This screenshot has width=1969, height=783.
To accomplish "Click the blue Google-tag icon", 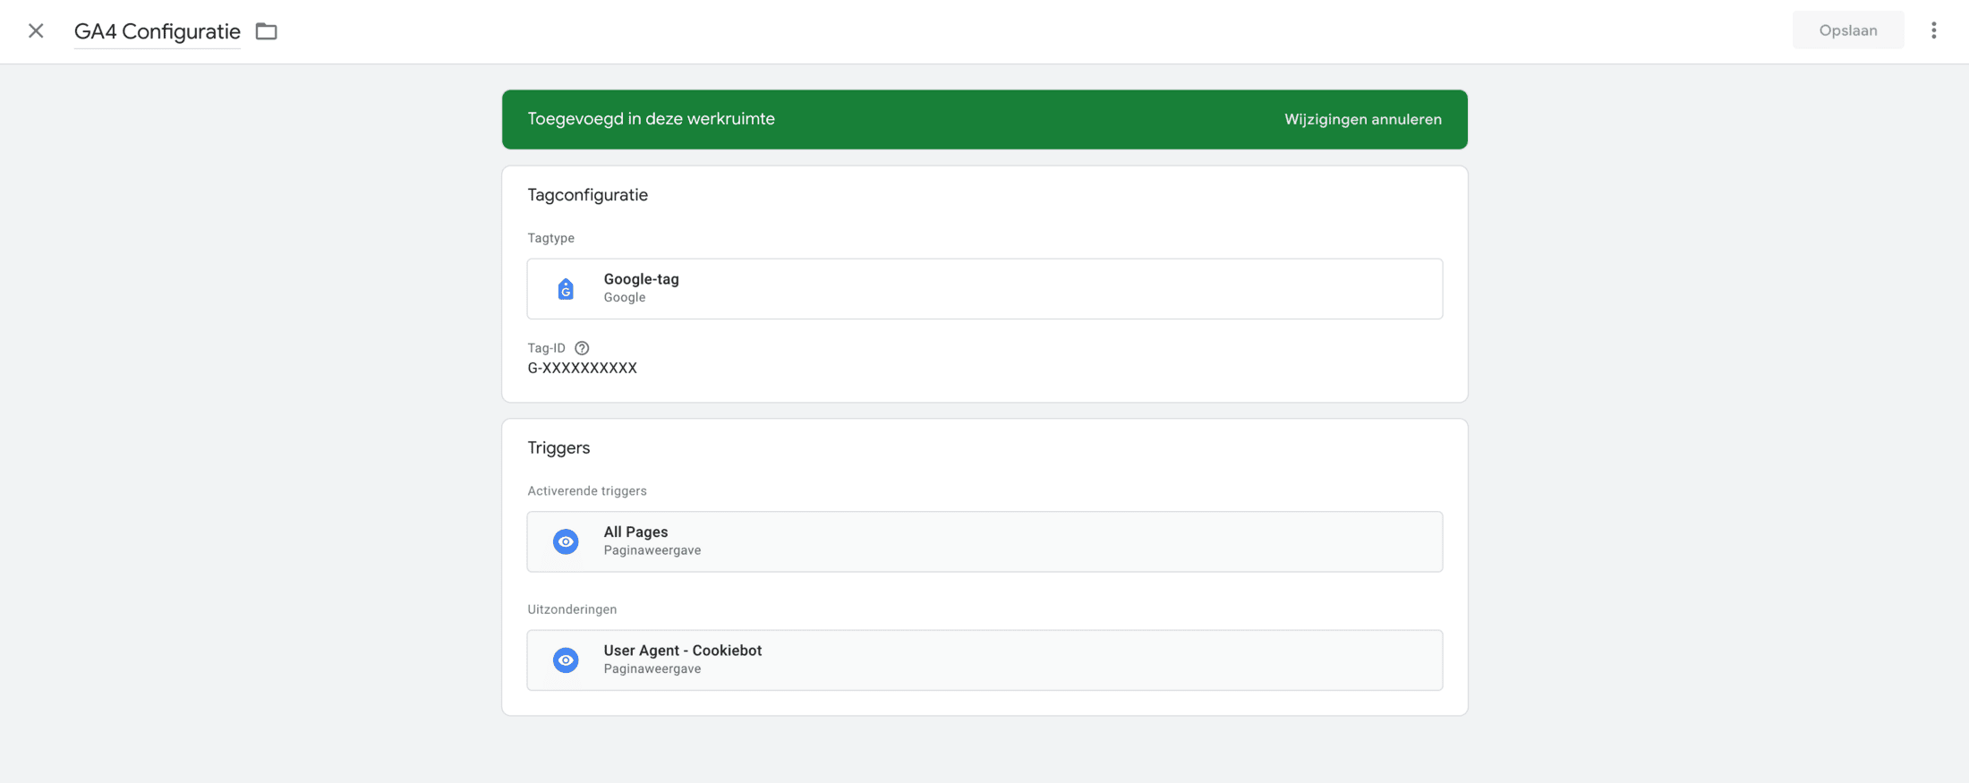I will pos(566,289).
